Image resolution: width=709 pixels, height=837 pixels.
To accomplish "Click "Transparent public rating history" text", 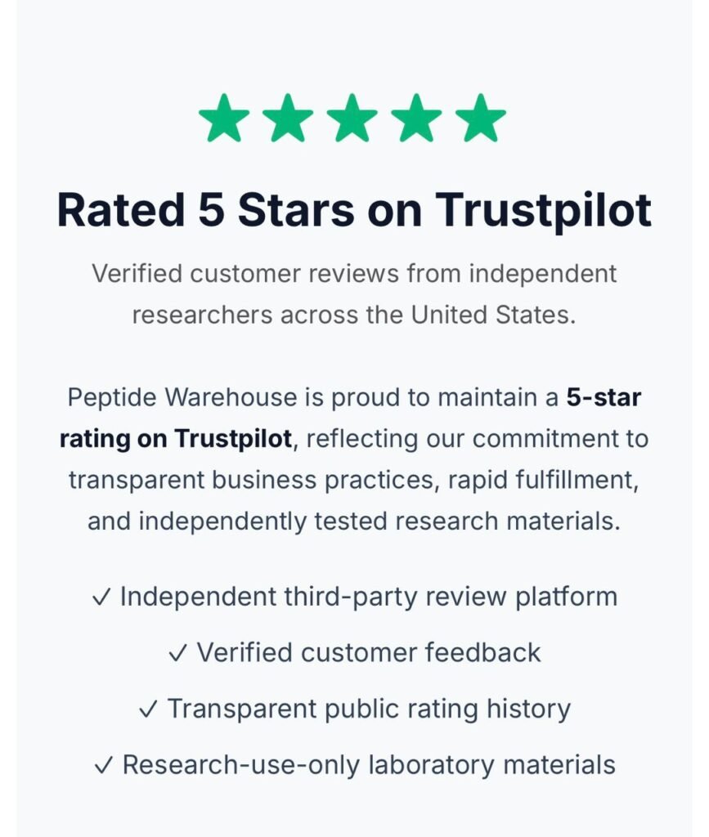I will click(369, 709).
